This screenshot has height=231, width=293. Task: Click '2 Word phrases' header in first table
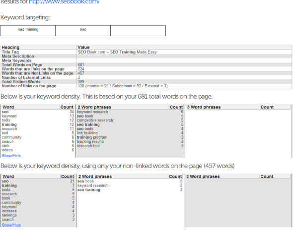click(94, 107)
